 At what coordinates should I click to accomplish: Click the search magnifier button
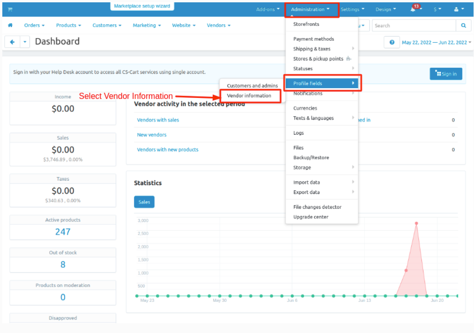tap(463, 26)
